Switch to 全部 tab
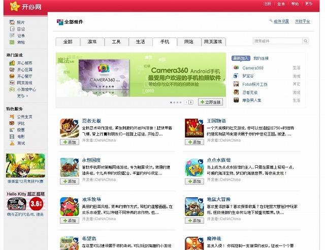Image resolution: width=325 pixels, height=250 pixels. (x=68, y=42)
